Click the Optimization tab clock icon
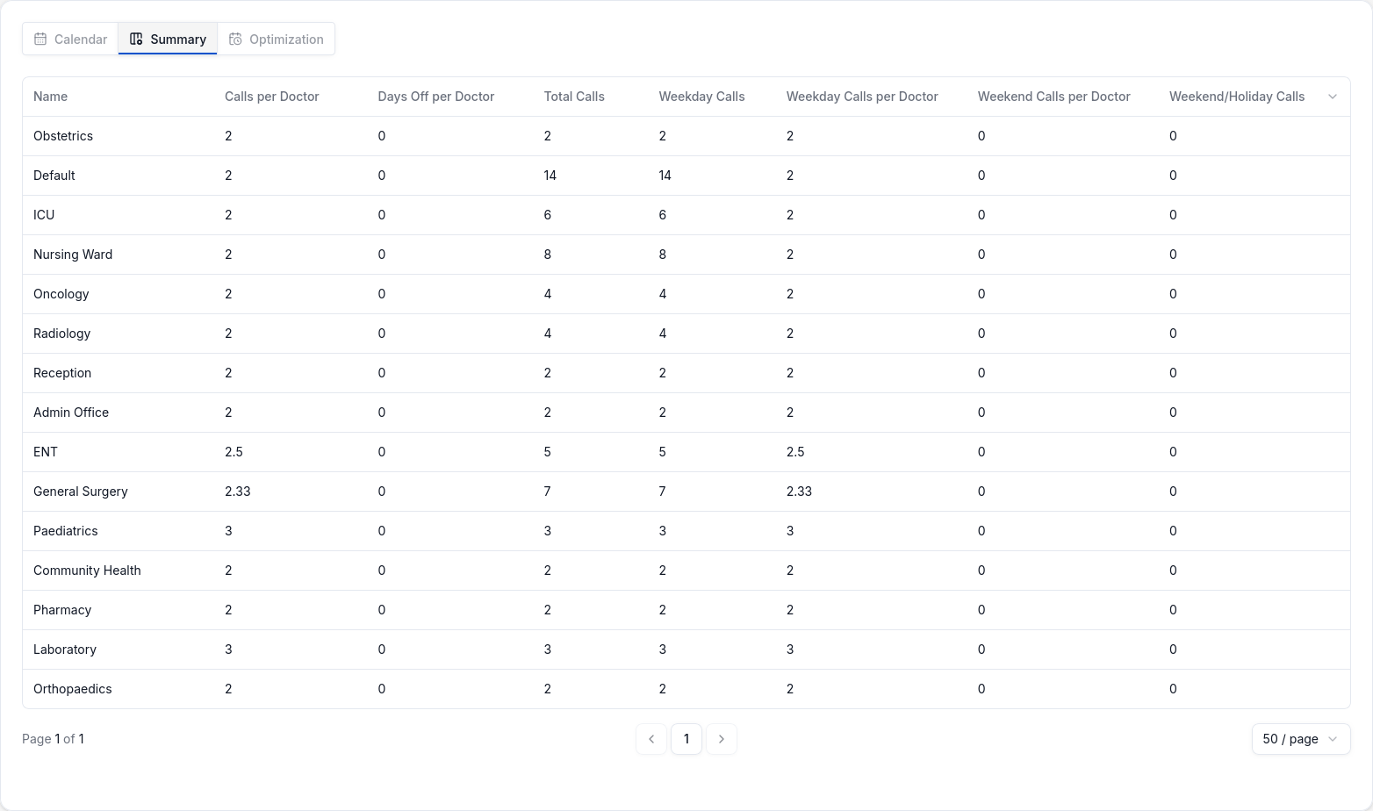 coord(235,39)
